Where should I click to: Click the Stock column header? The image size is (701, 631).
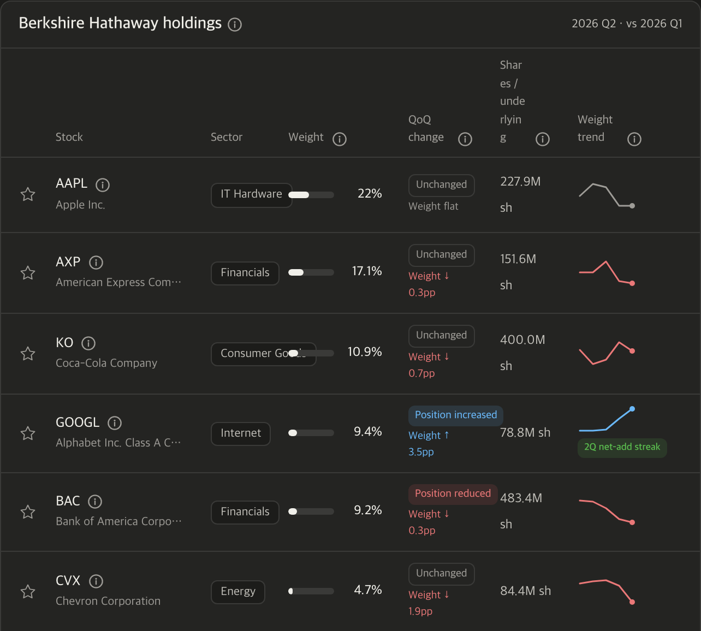[69, 137]
